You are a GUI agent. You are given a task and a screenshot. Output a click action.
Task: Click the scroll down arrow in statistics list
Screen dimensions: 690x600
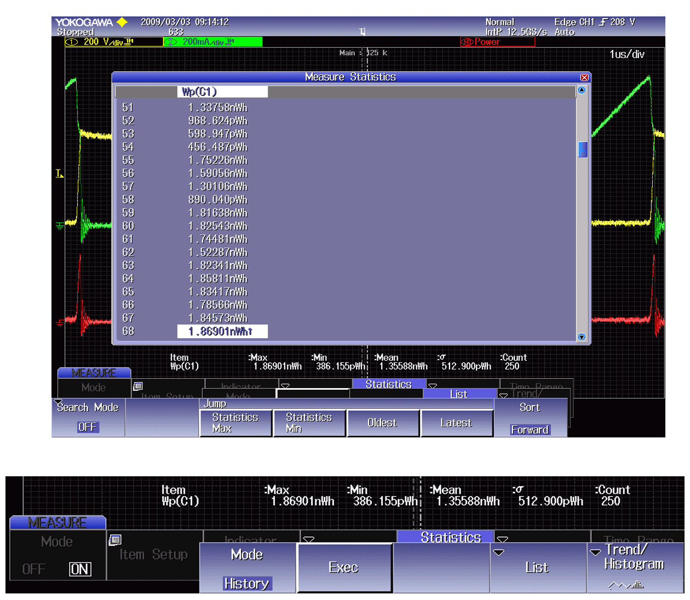(x=582, y=337)
